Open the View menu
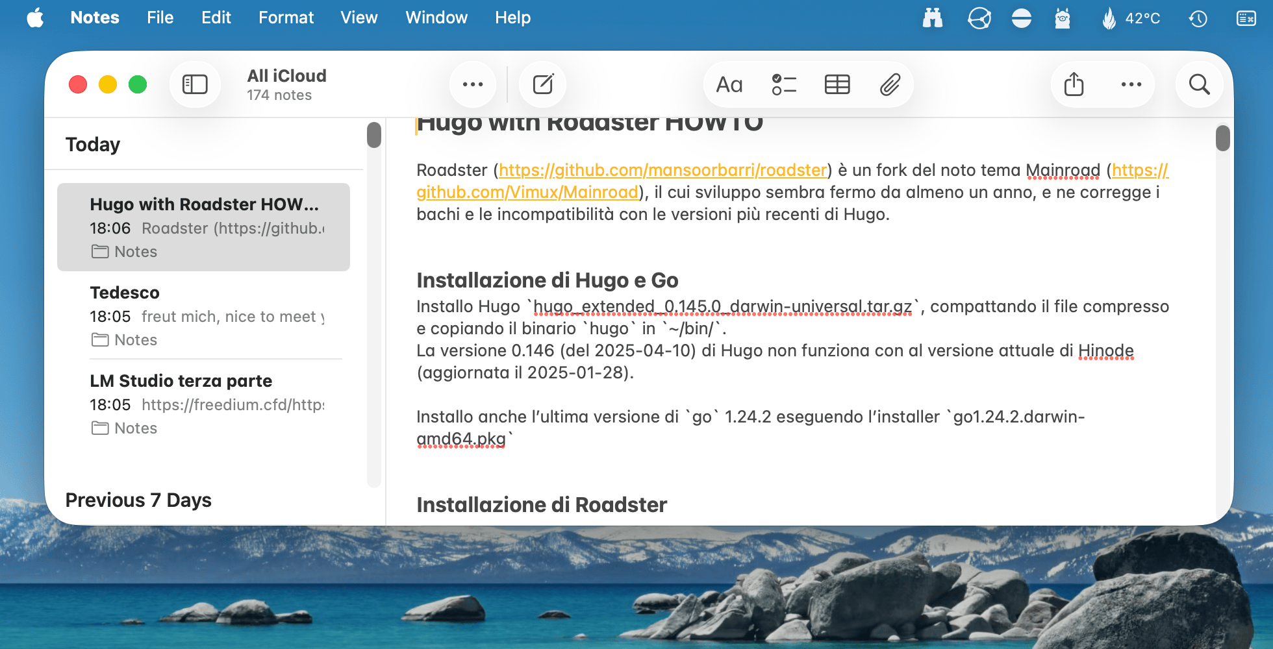The height and width of the screenshot is (649, 1273). (x=359, y=18)
